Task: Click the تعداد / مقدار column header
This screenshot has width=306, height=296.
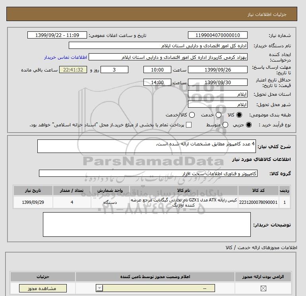Action: 72,190
